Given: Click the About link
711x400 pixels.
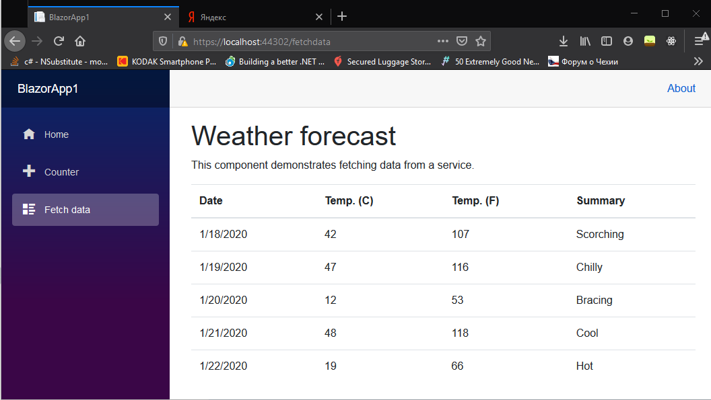Looking at the screenshot, I should 681,88.
